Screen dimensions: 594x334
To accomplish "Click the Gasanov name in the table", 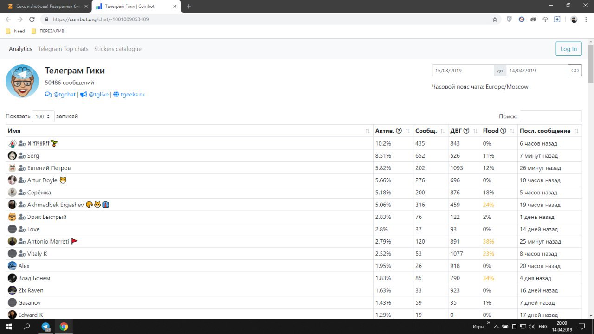I will point(30,303).
